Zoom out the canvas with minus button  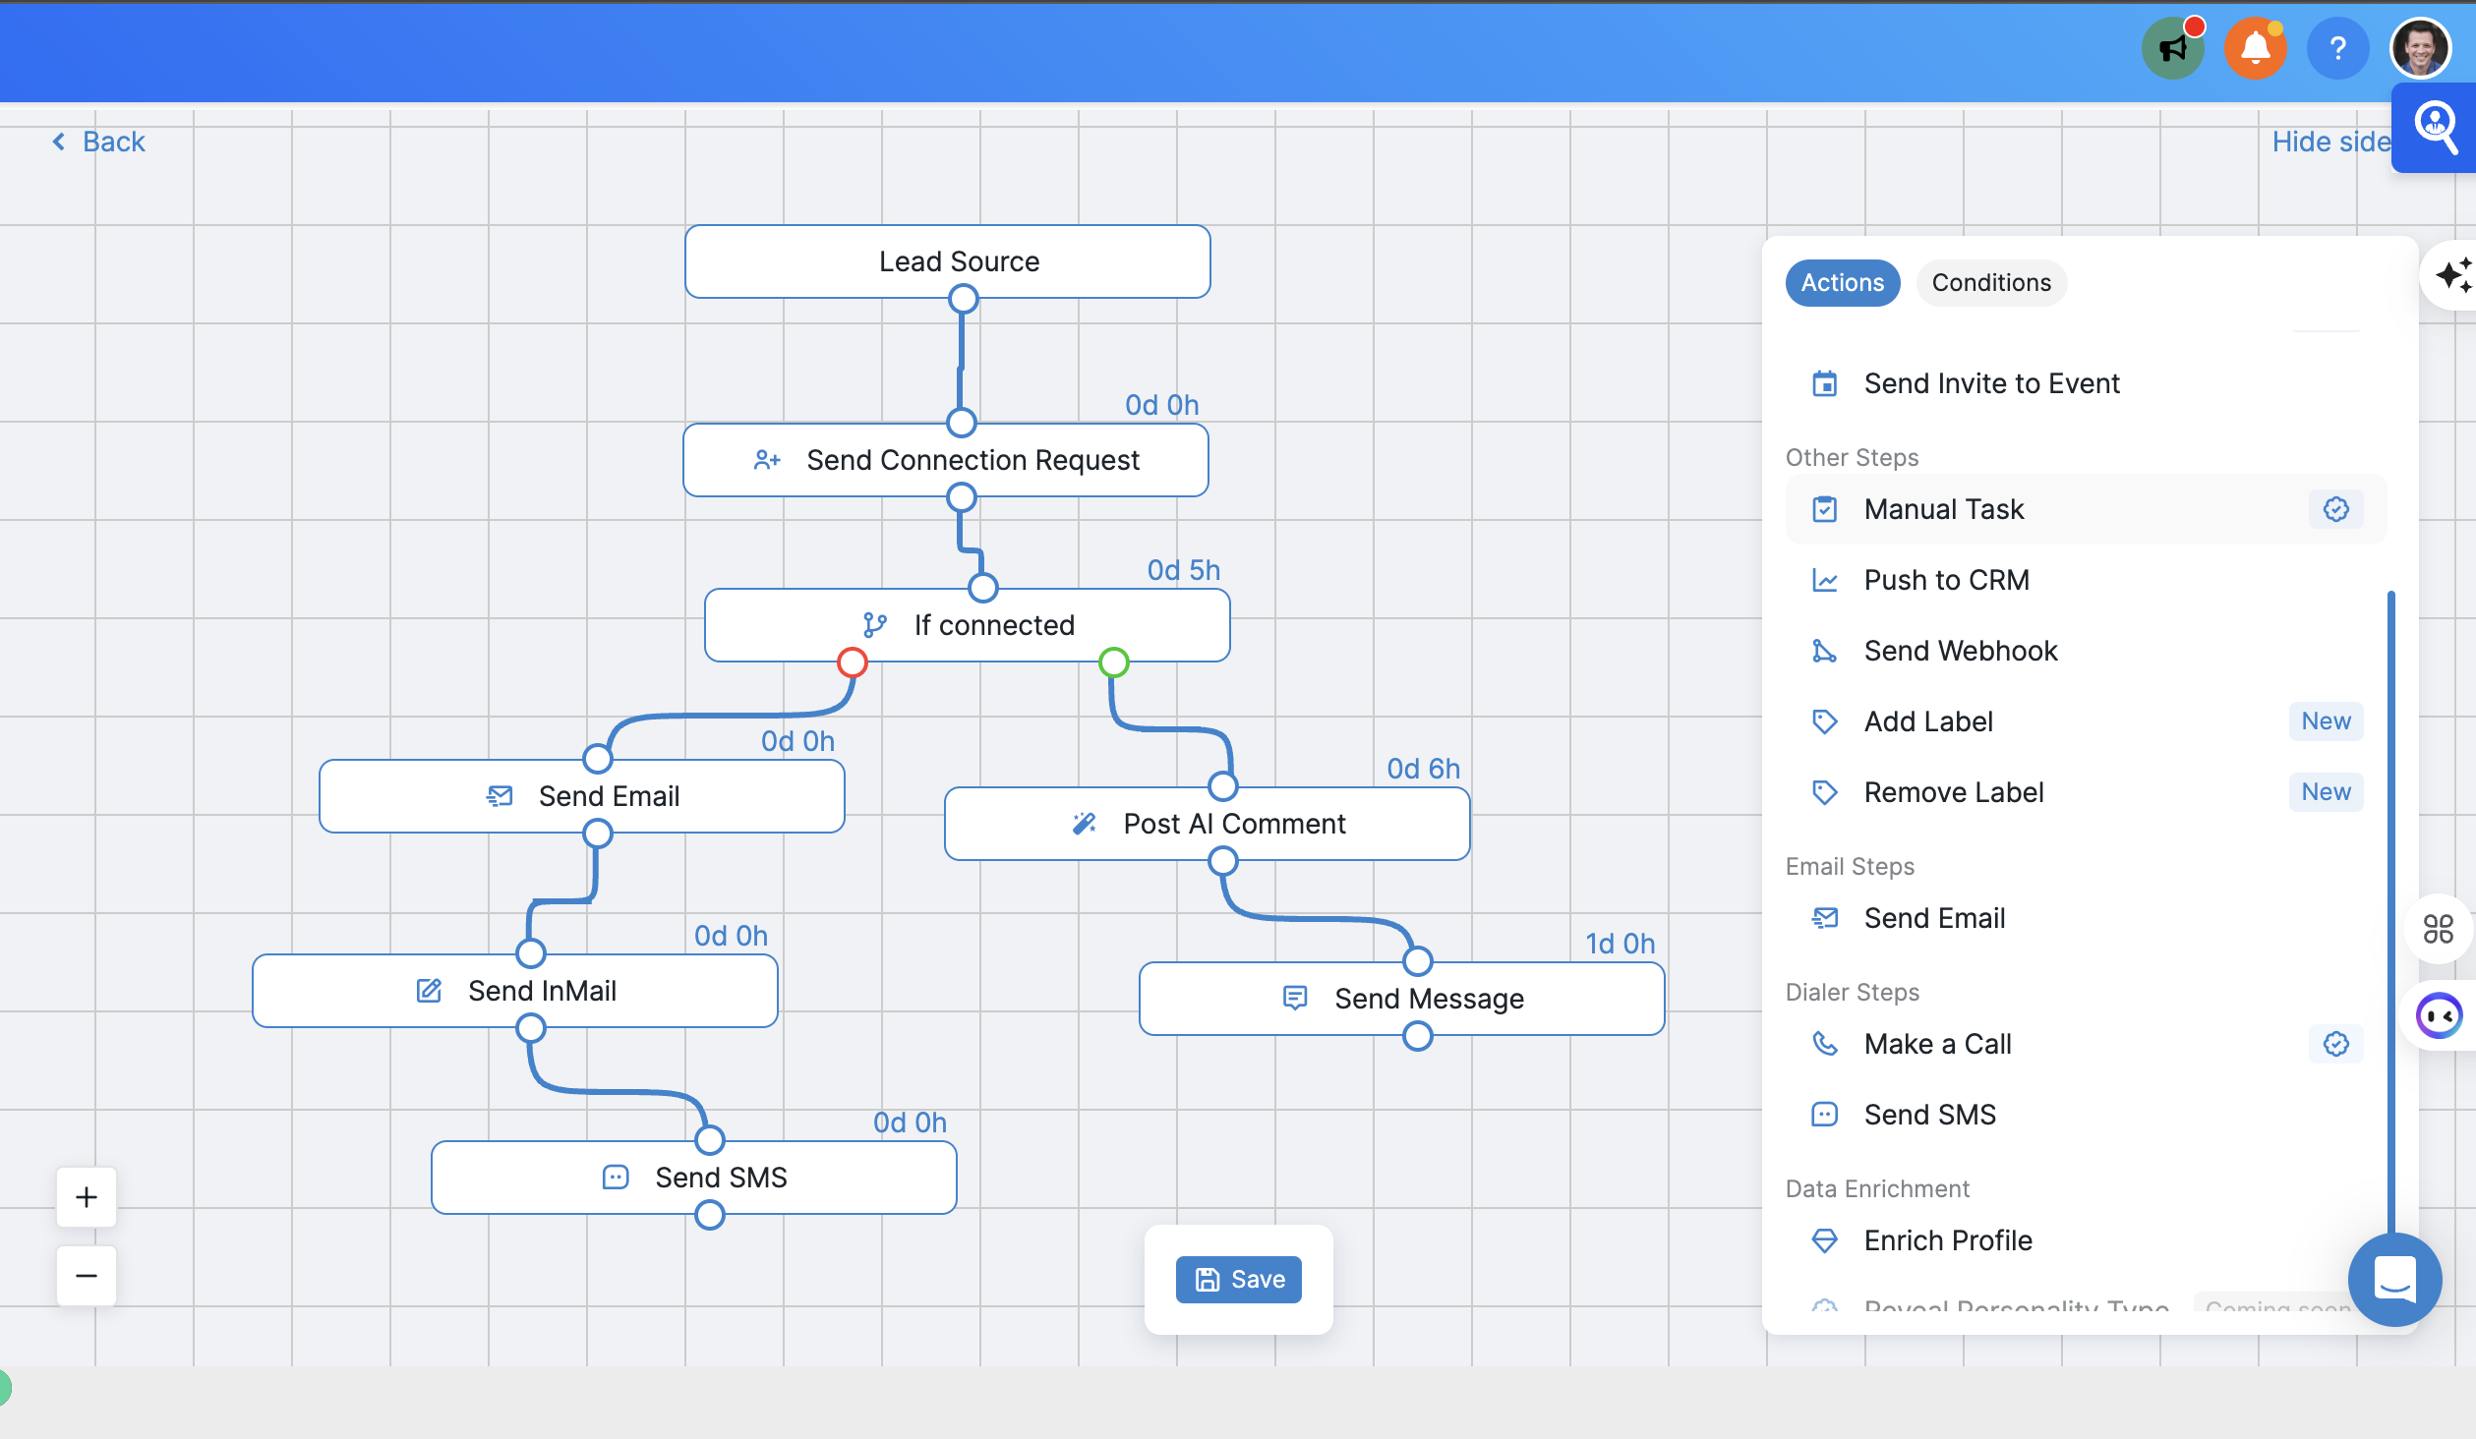[87, 1276]
